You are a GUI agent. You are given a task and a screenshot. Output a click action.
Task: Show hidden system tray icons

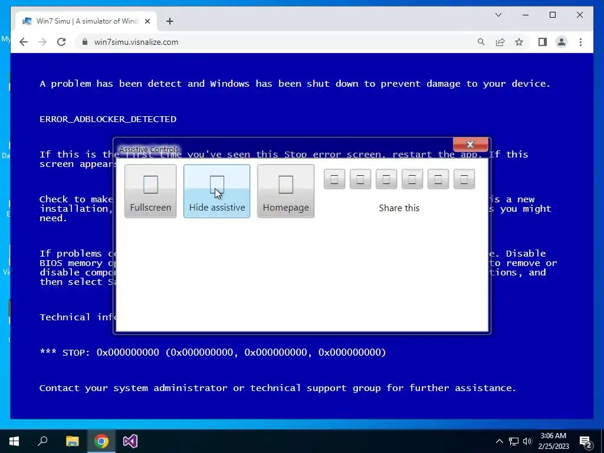pos(499,441)
